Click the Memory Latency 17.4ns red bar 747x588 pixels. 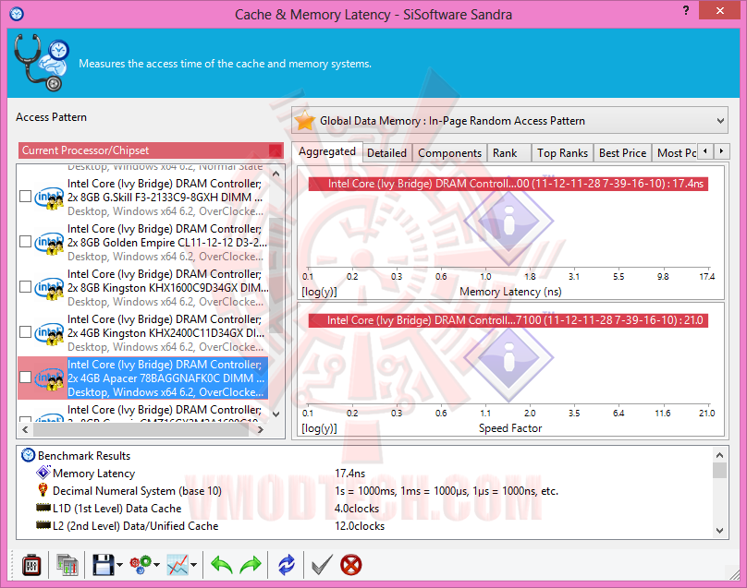508,184
